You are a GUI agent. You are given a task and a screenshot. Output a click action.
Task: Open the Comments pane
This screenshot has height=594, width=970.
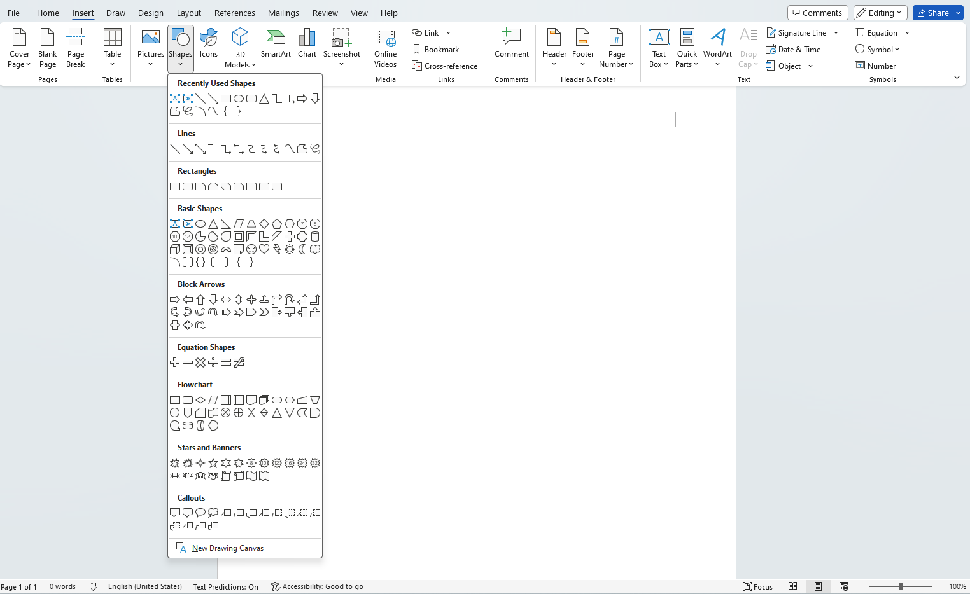click(817, 12)
